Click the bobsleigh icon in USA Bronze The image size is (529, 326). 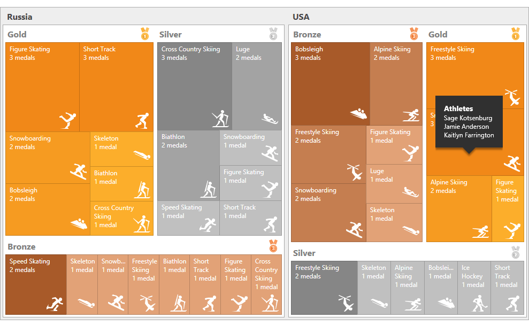pyautogui.click(x=358, y=113)
